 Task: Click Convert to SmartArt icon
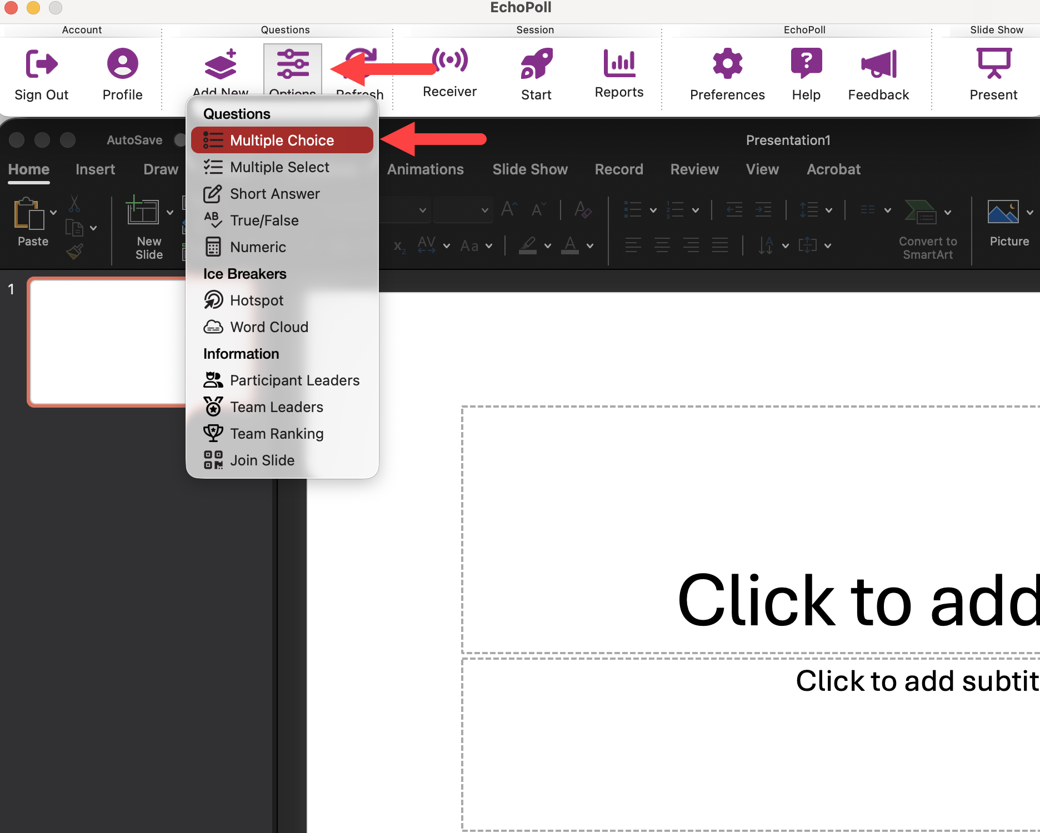920,212
